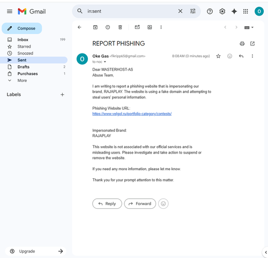Expand the More folders list
Screen dimensions: 268x258
34,80
